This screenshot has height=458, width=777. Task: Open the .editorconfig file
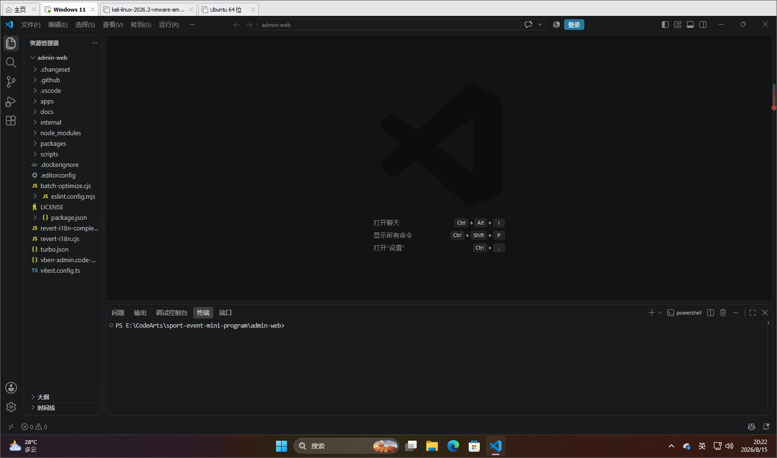coord(64,176)
